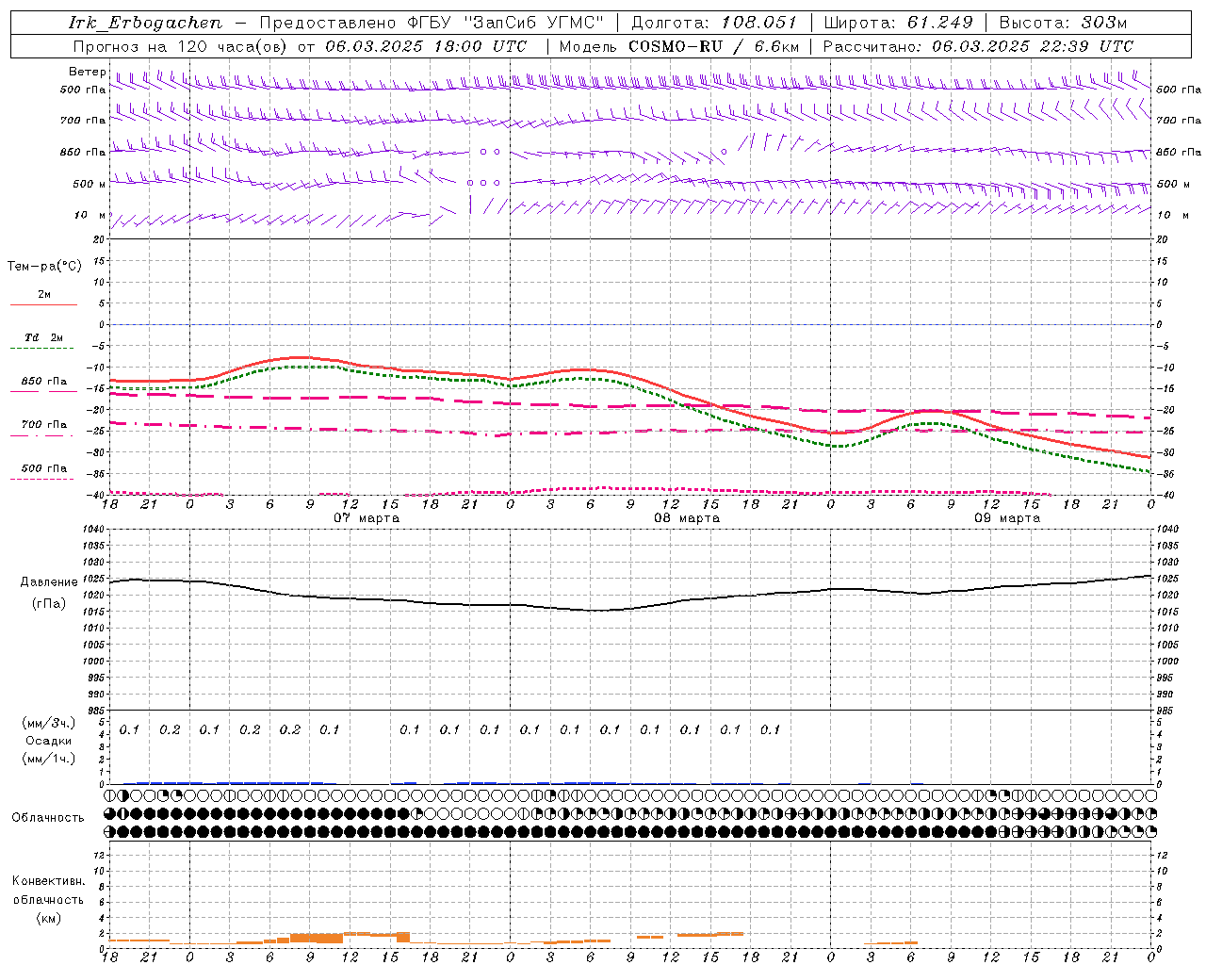Click the "Облачность" cloudiness row label
Screen dimensions: 1206x965
tap(48, 818)
